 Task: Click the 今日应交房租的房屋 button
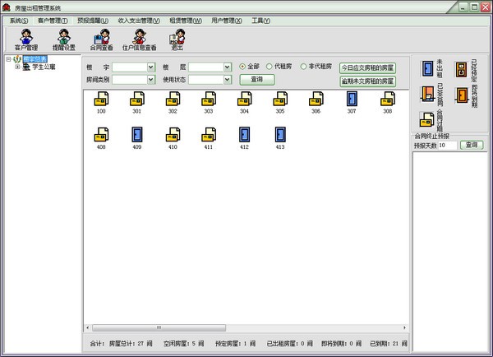(367, 67)
